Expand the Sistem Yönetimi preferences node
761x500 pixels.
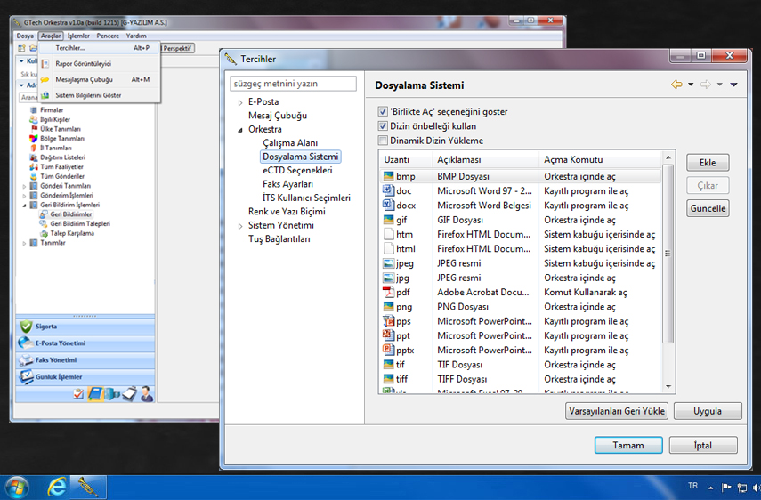239,226
